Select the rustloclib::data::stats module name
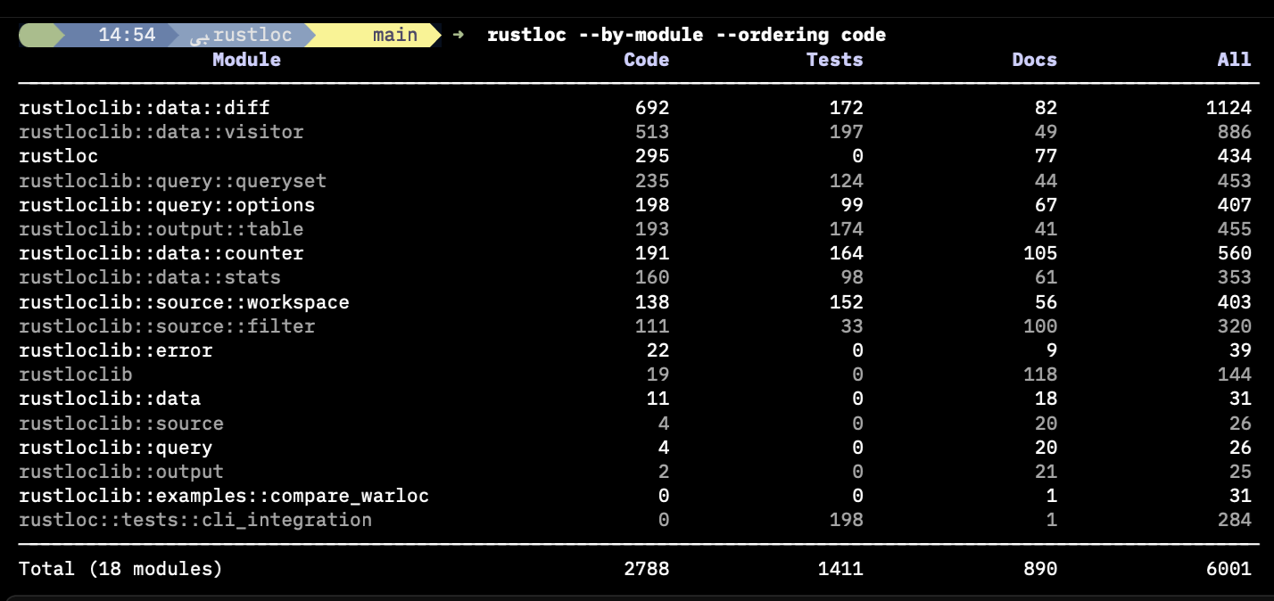 coord(150,277)
